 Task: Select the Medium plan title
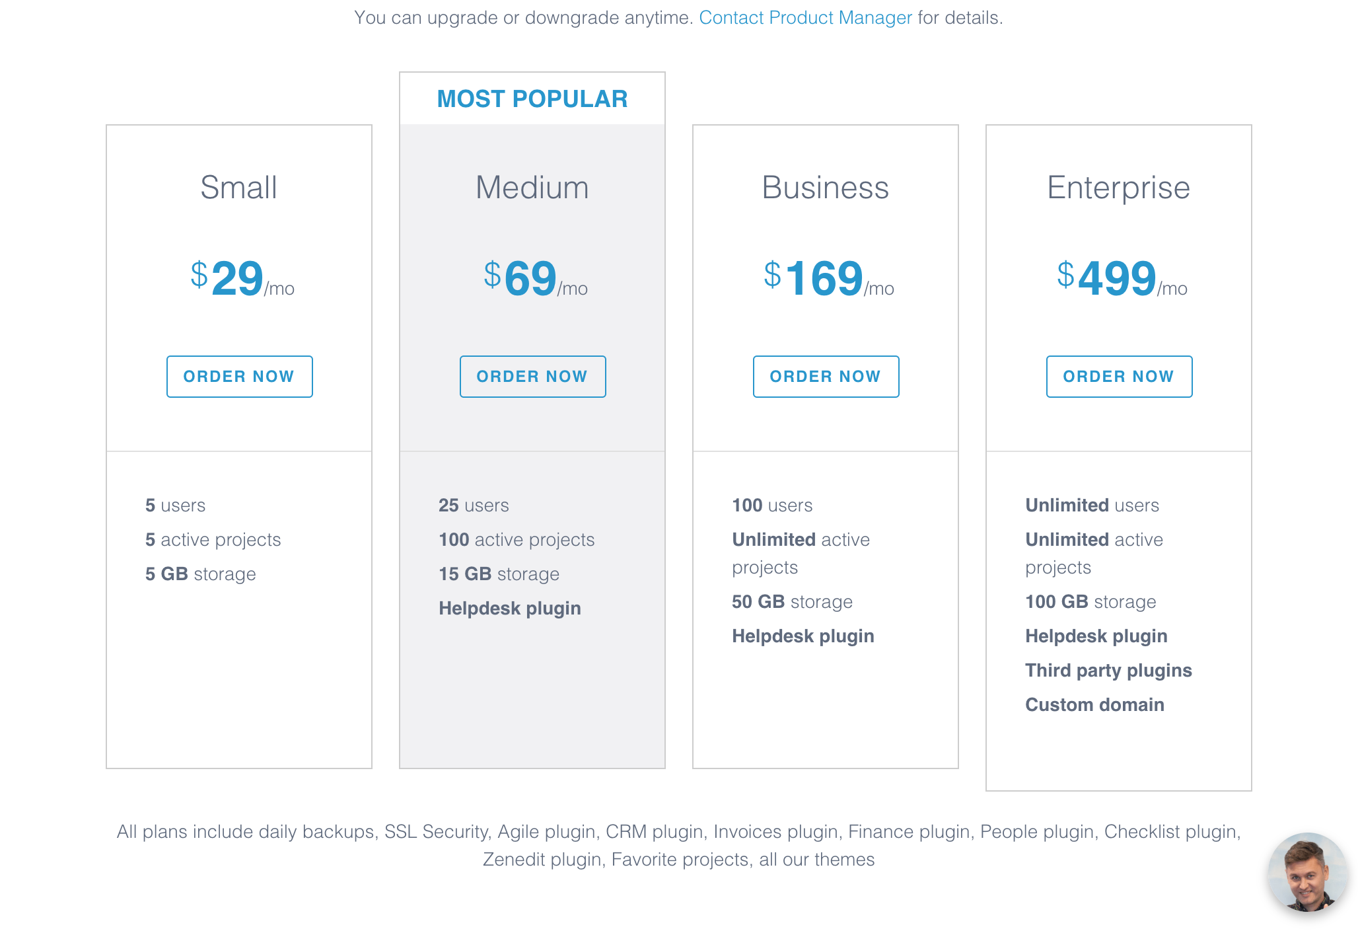(x=532, y=188)
